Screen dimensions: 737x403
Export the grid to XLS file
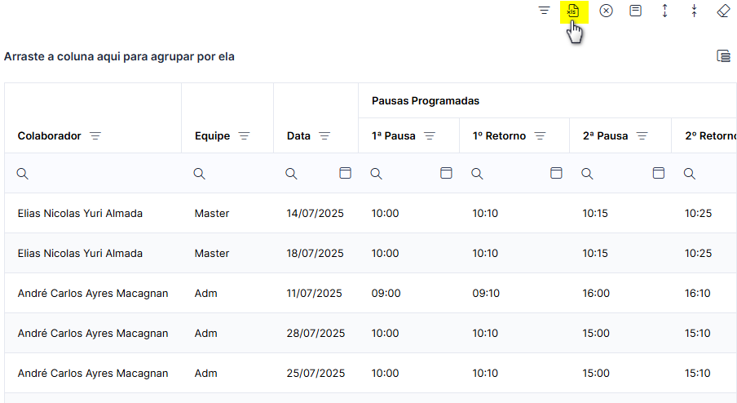[573, 11]
